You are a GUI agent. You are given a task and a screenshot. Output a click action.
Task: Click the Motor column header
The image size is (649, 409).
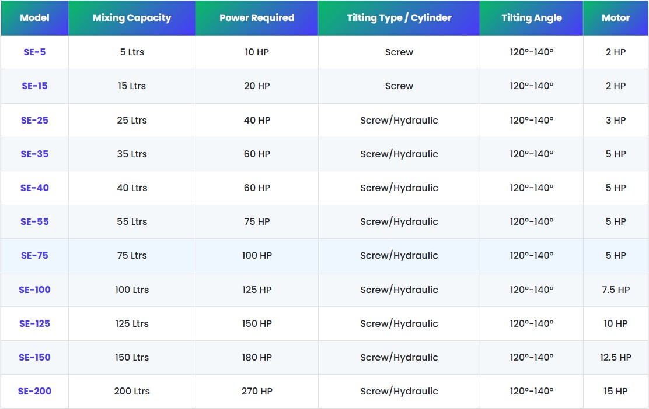(x=616, y=17)
